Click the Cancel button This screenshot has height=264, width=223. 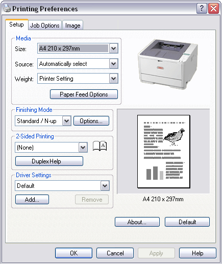tap(115, 253)
